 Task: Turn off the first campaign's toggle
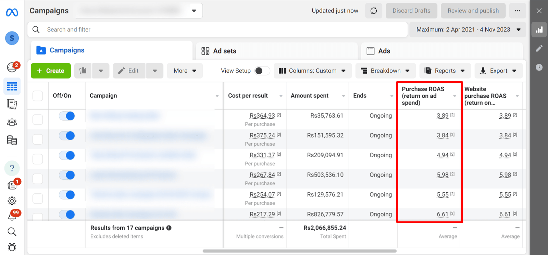67,116
